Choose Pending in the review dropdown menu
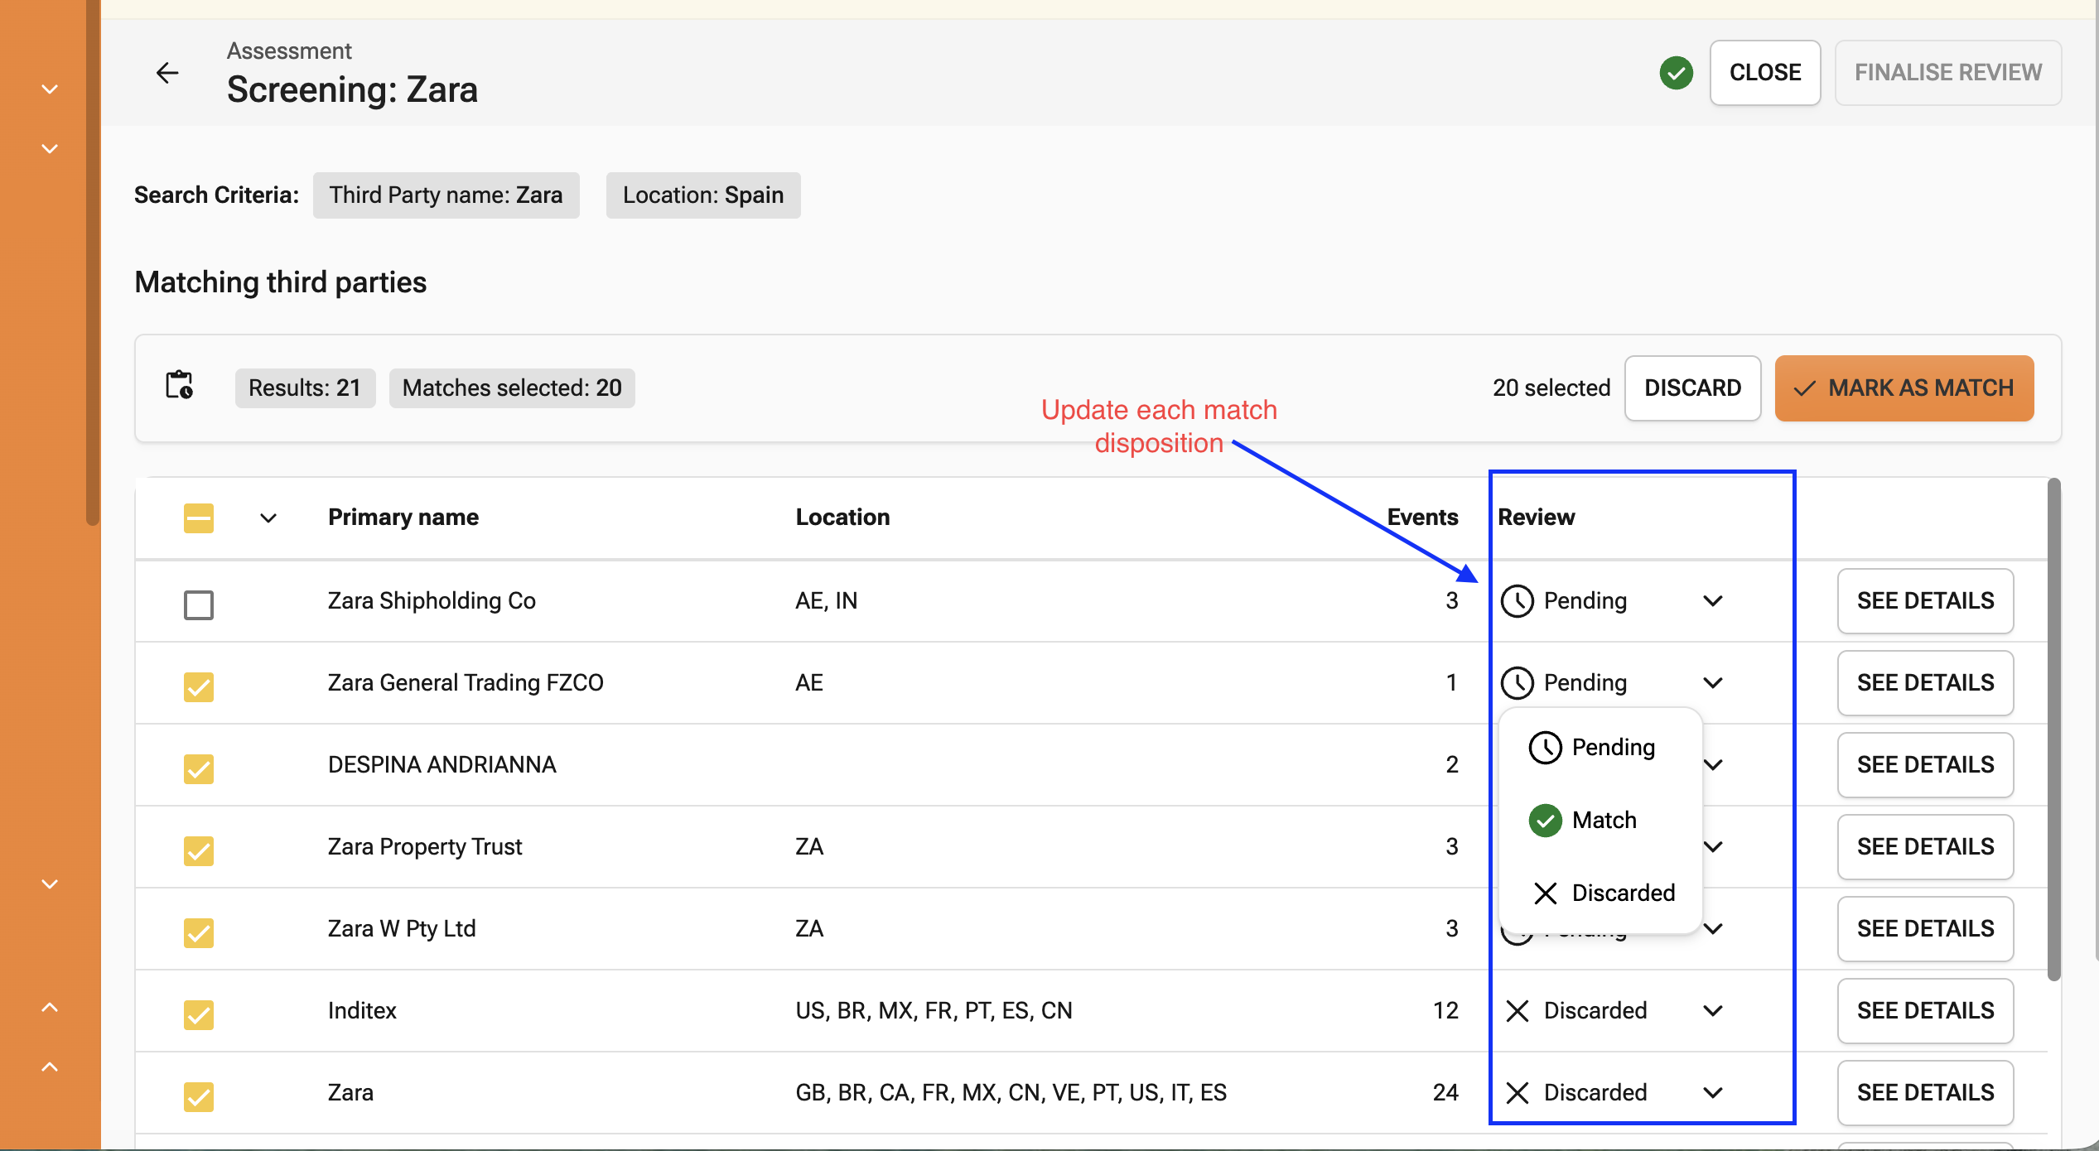The height and width of the screenshot is (1151, 2099). pyautogui.click(x=1600, y=748)
